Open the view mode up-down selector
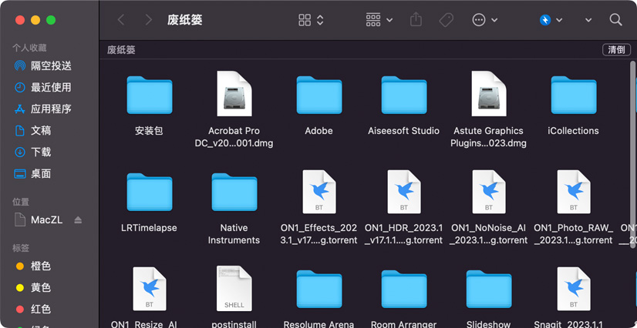637x328 pixels. click(x=320, y=20)
